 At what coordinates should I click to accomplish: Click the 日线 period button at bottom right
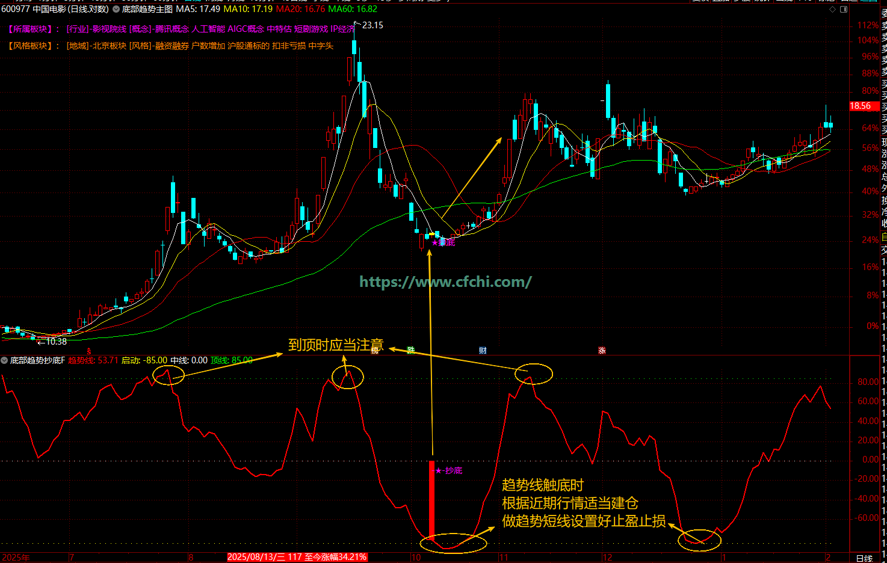pos(864,558)
